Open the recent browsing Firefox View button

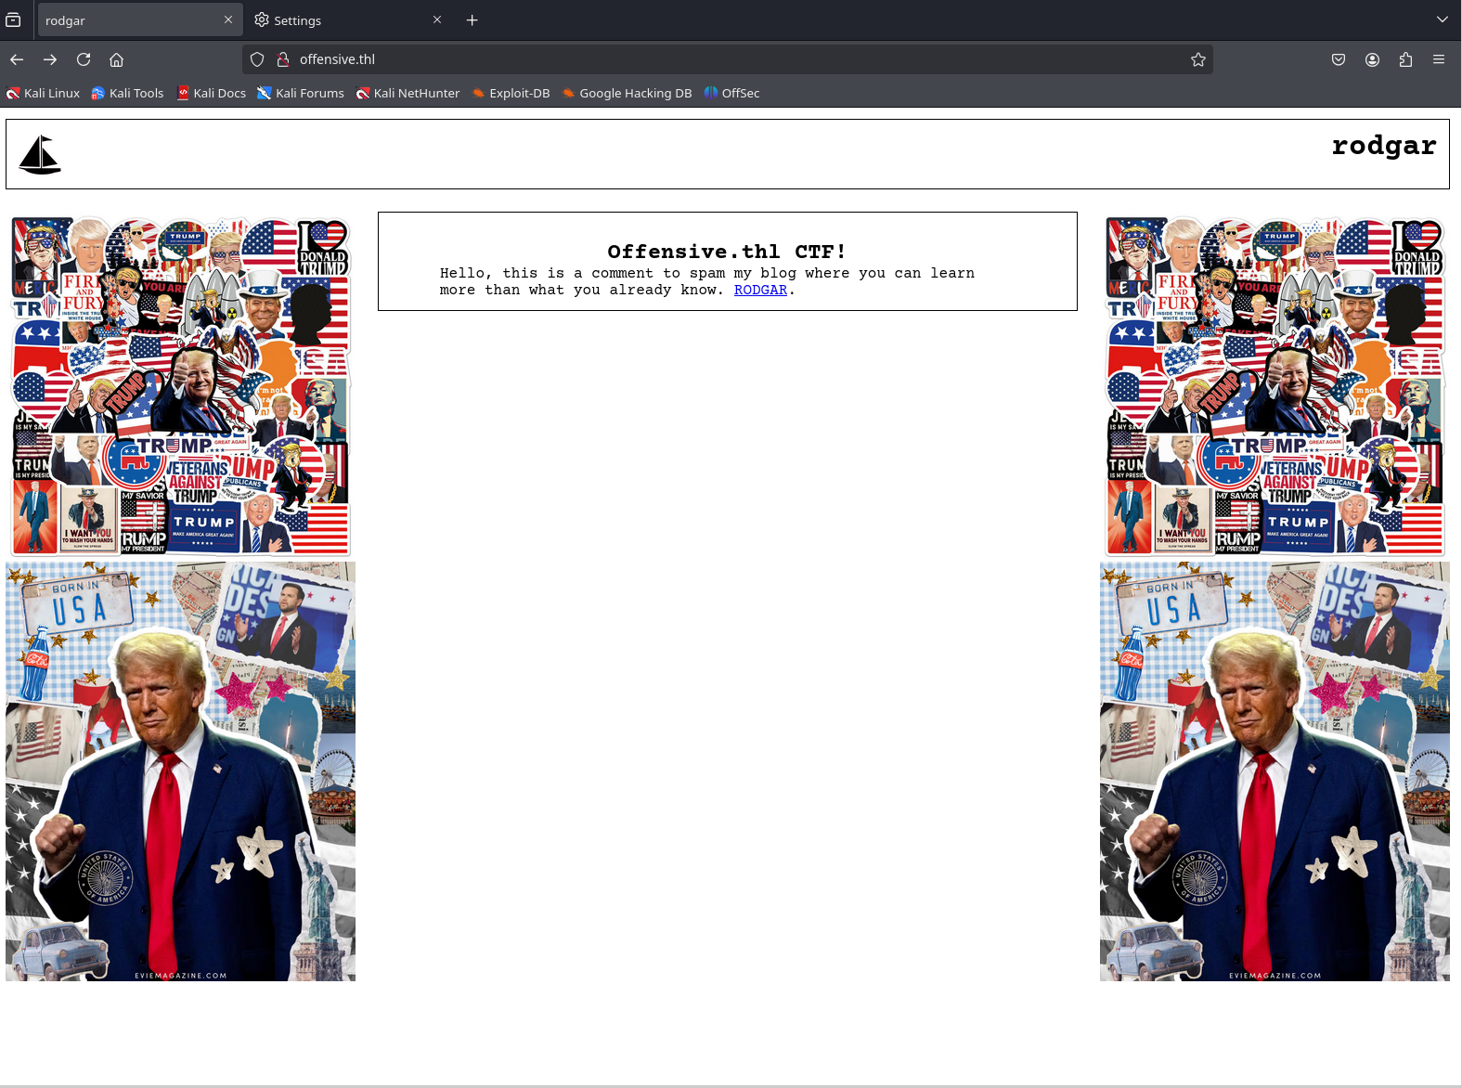click(13, 19)
